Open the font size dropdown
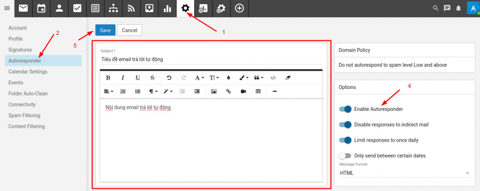The width and height of the screenshot is (480, 191). pyautogui.click(x=214, y=78)
